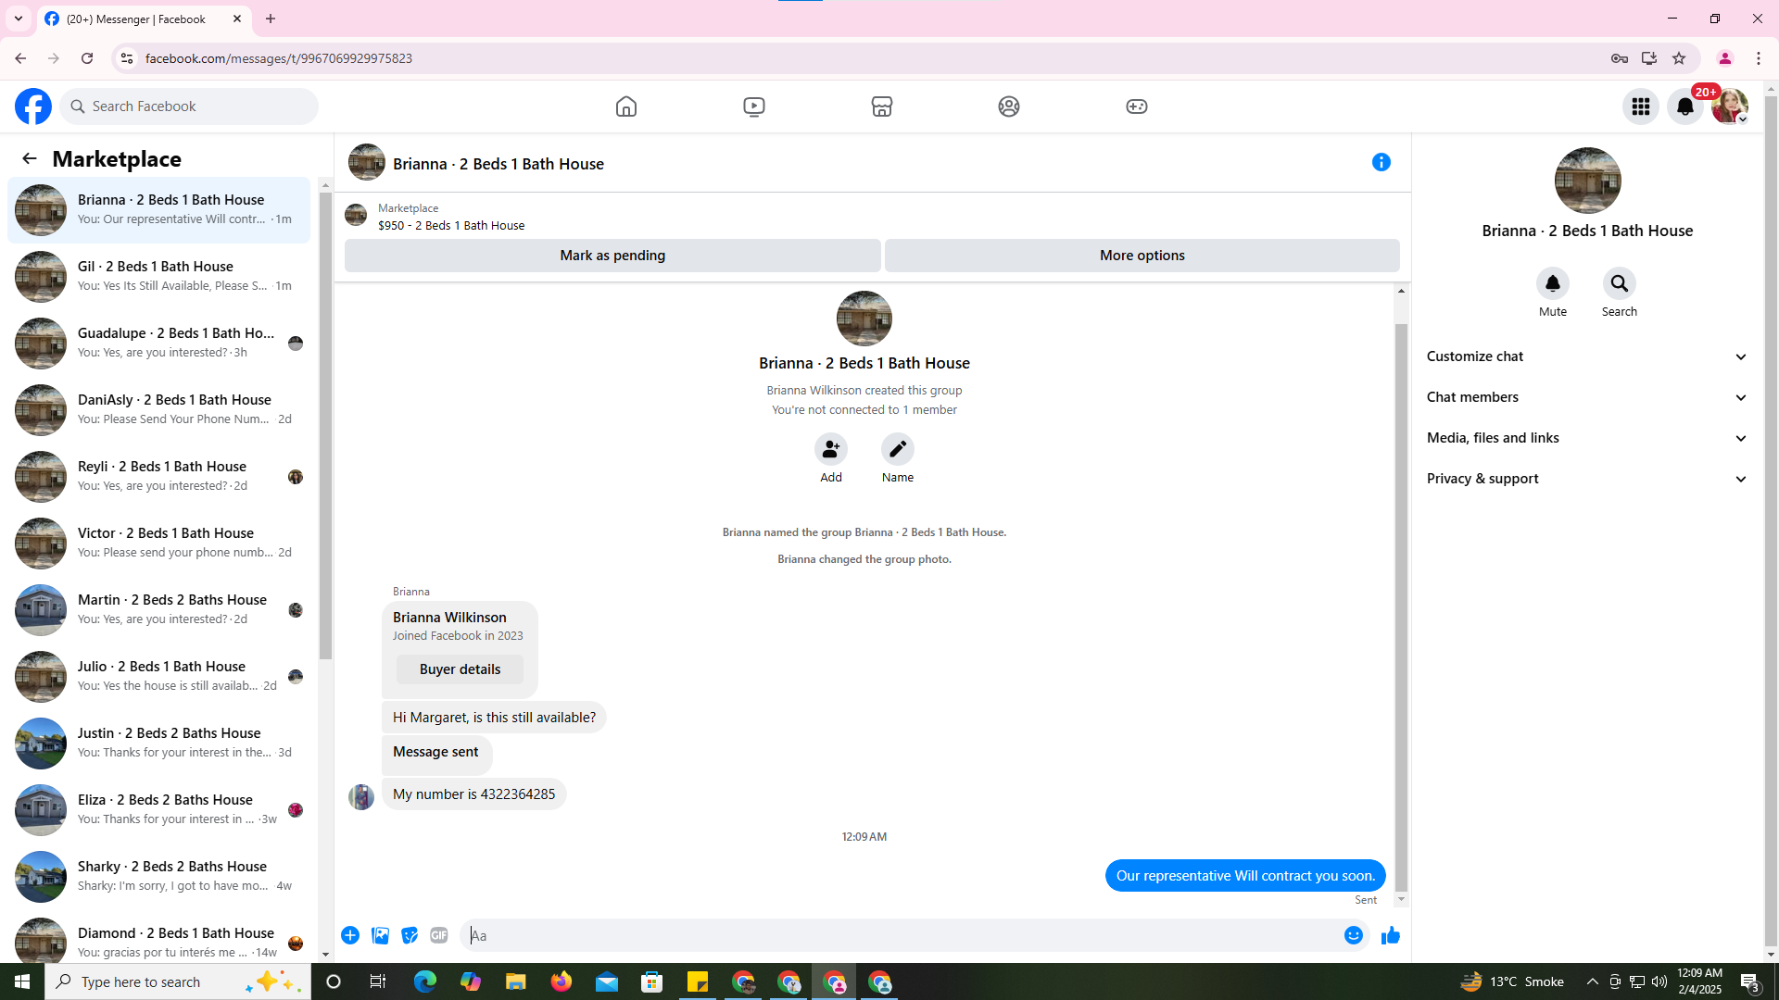1779x1000 pixels.
Task: Expand the Chat members section
Action: point(1587,397)
